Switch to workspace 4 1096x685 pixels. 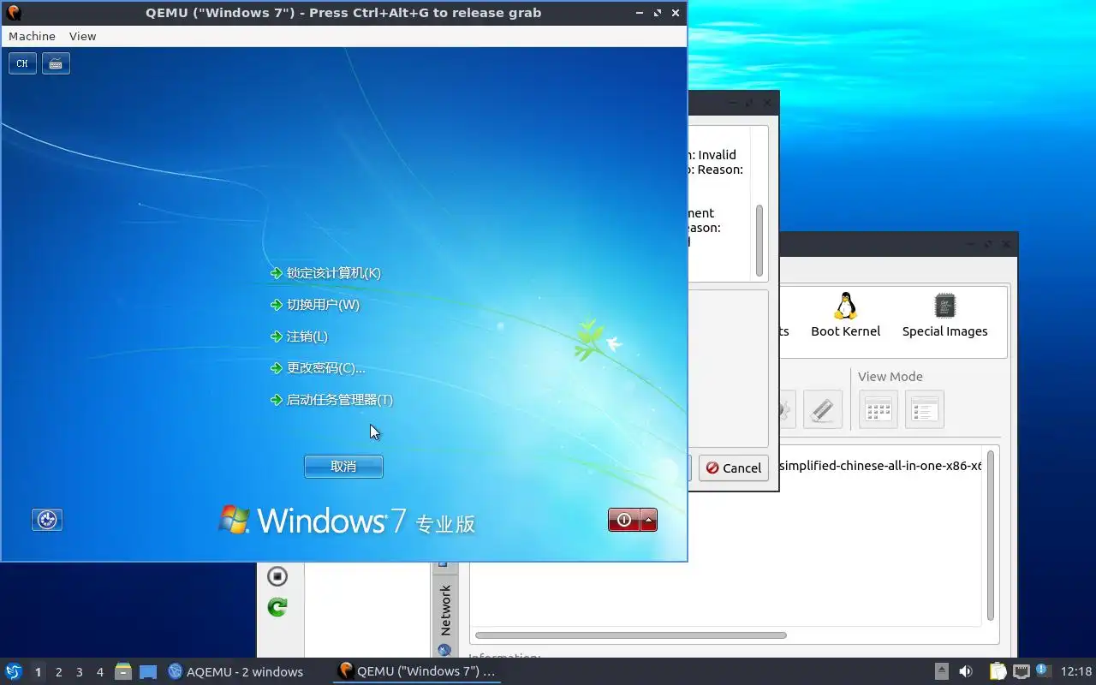click(99, 672)
